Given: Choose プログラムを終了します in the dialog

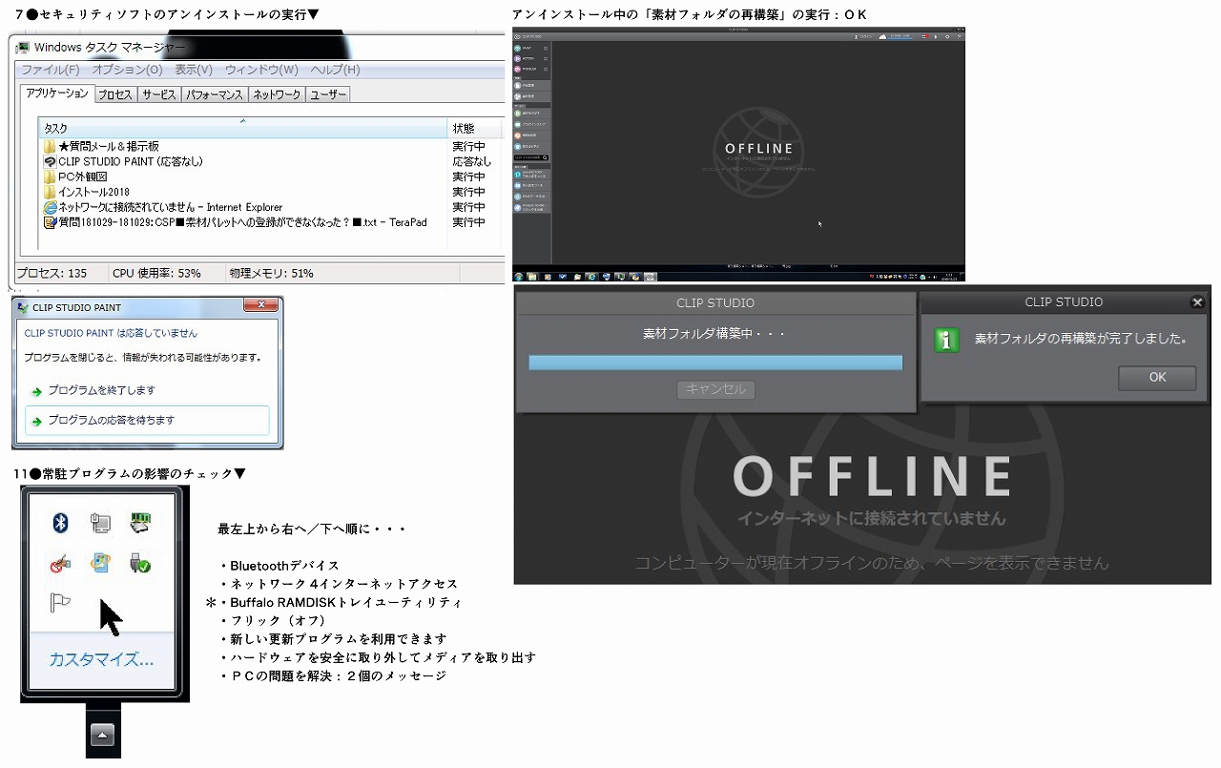Looking at the screenshot, I should click(148, 390).
